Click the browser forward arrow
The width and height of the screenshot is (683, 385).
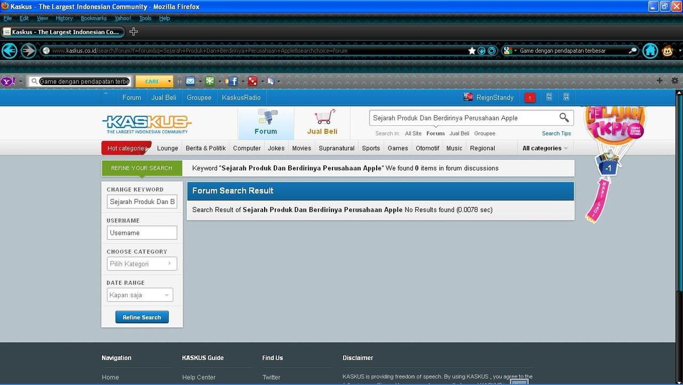[x=28, y=51]
